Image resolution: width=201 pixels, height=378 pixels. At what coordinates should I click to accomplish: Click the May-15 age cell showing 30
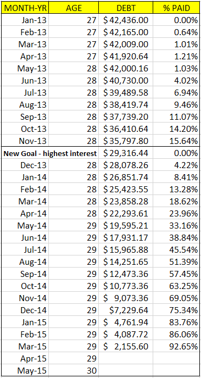click(x=74, y=370)
